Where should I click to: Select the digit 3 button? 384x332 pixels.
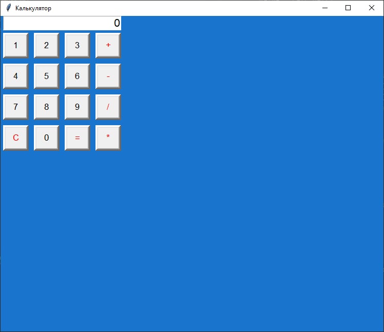(x=78, y=46)
